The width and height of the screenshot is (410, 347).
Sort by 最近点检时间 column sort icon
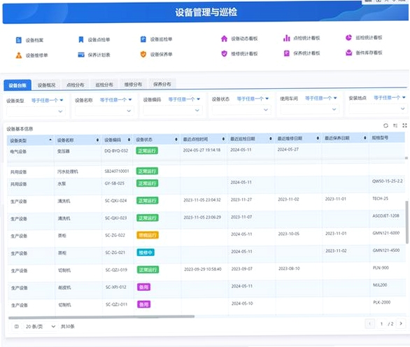pos(224,139)
